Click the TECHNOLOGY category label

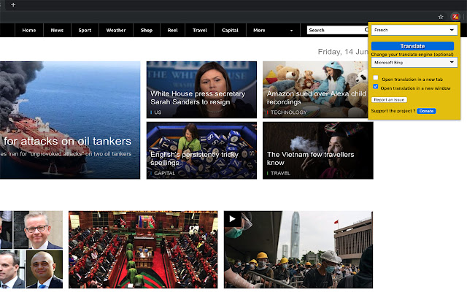[288, 112]
